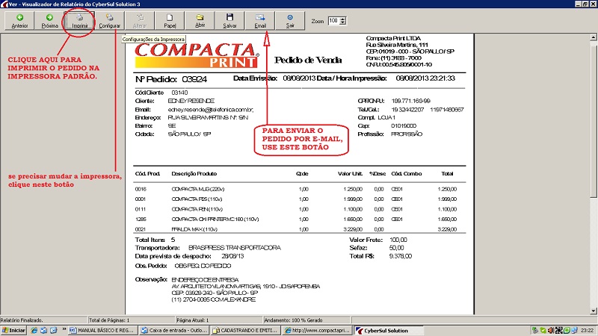Switch to MANUAL BÁSICO E REG... taskbar window

(102, 331)
